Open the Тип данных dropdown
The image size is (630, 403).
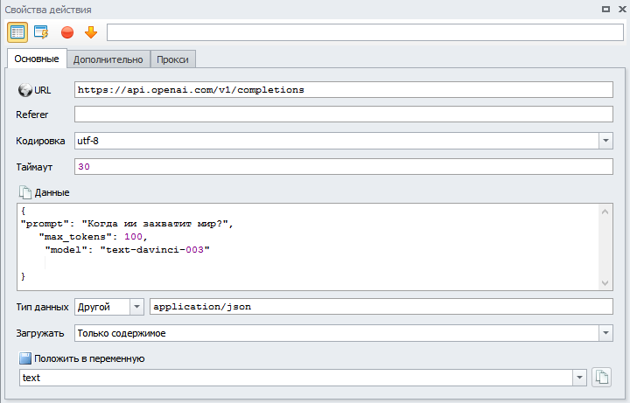click(136, 307)
